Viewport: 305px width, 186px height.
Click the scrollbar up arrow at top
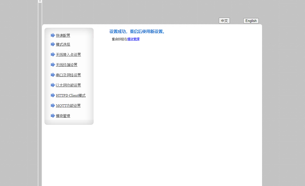40,1
